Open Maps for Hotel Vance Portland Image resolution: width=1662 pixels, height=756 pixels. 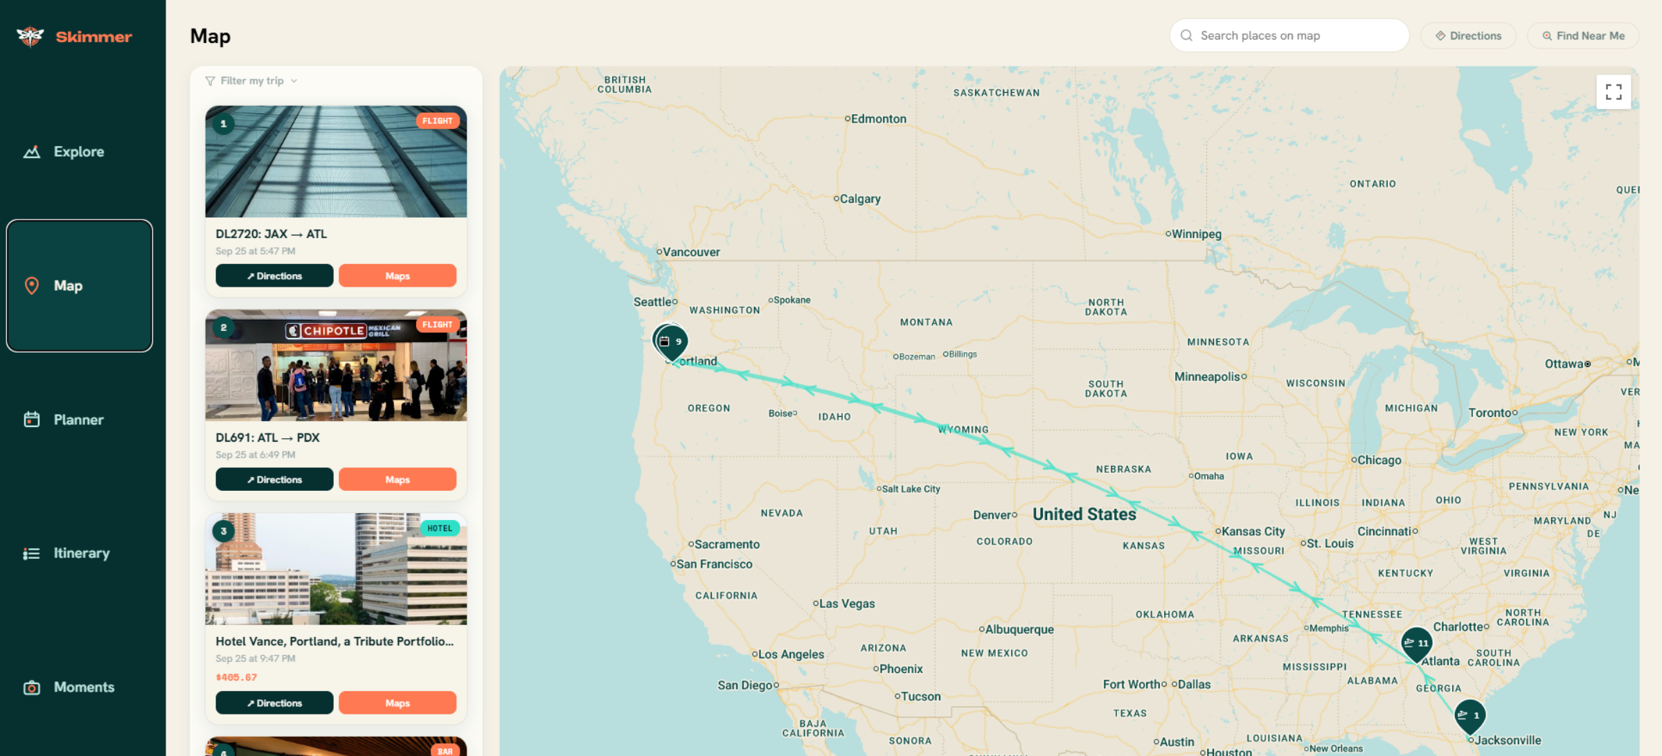[397, 703]
